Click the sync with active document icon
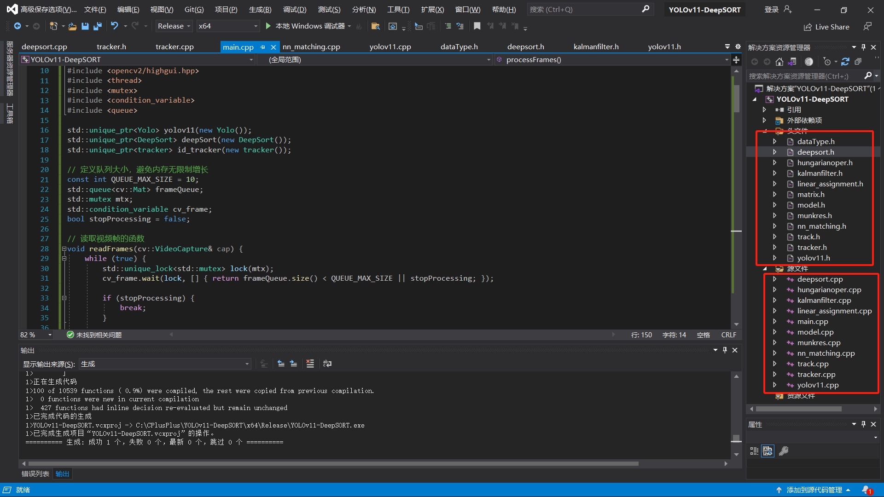This screenshot has width=884, height=497. (845, 62)
